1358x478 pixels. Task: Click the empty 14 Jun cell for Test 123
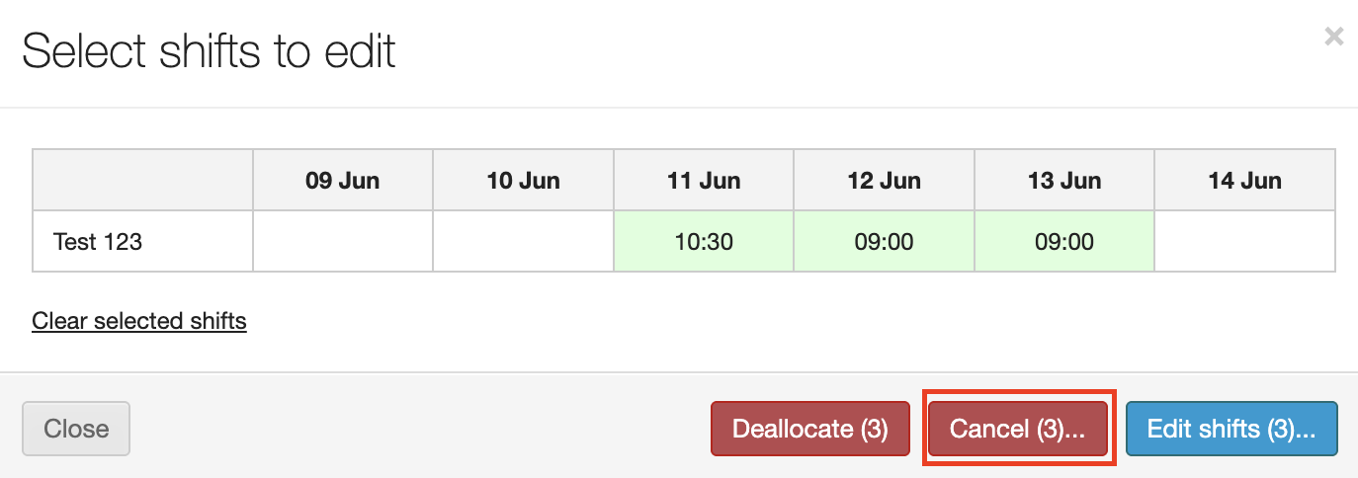[x=1244, y=241]
